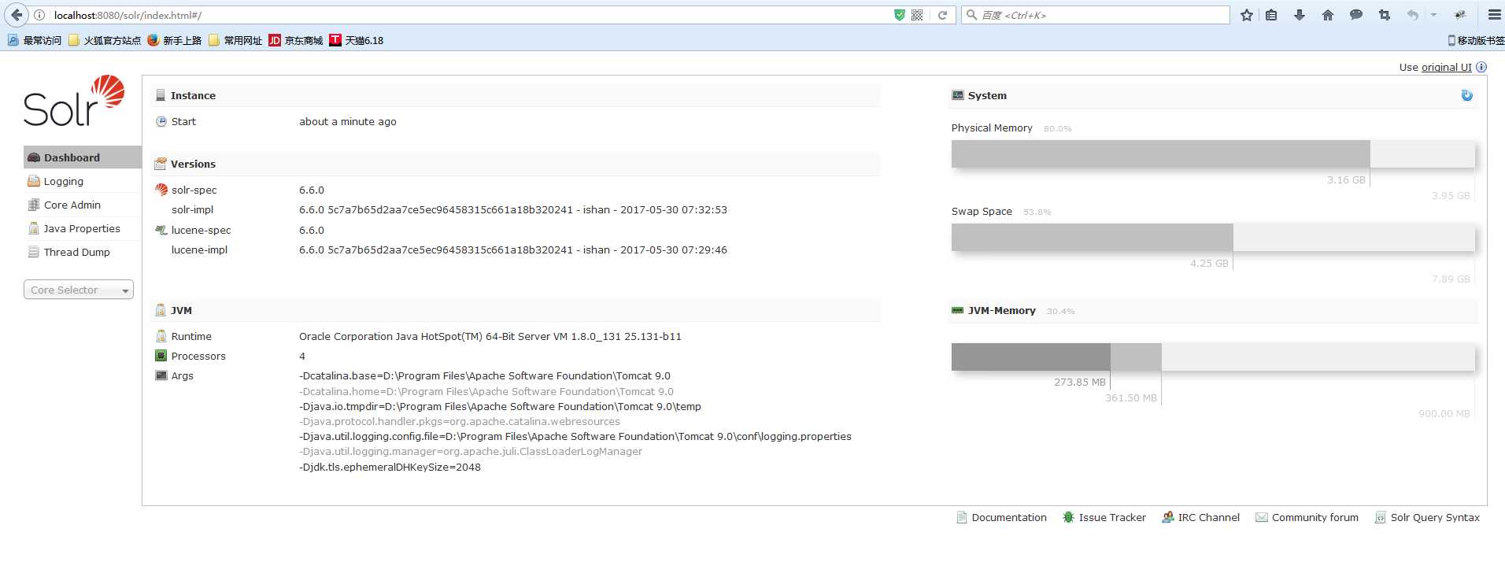
Task: Click the Community forum envelope icon
Action: pos(1262,517)
